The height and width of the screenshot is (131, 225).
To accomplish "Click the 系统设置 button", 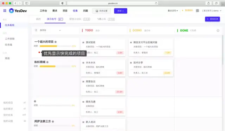I will coord(102,11).
